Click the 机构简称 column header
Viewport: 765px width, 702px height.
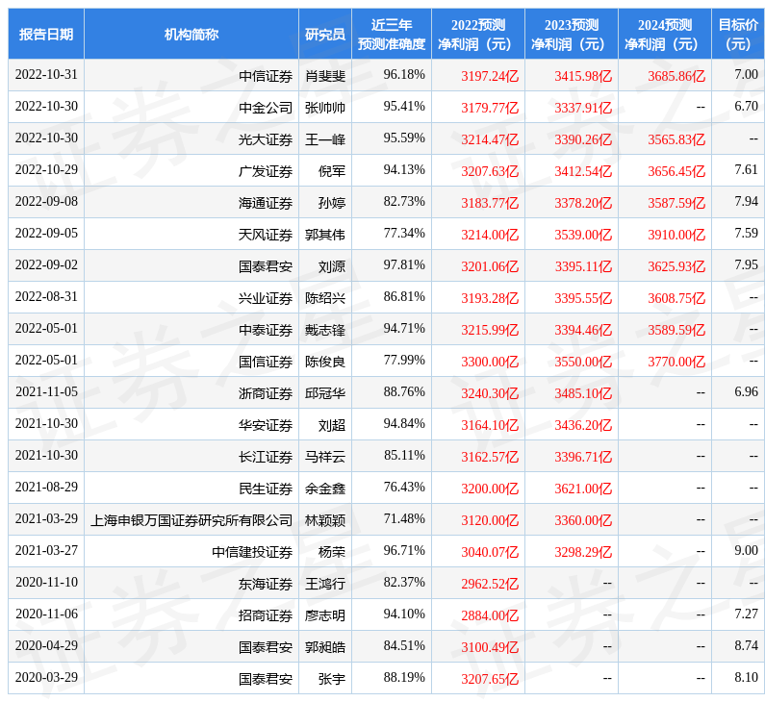tap(191, 34)
